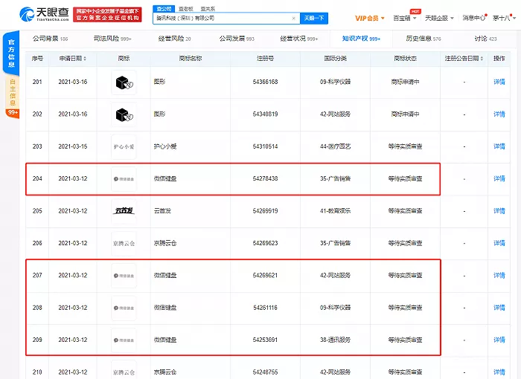Open 护心小爱 trademark thumbnail row 203
The image size is (521, 379).
point(124,146)
